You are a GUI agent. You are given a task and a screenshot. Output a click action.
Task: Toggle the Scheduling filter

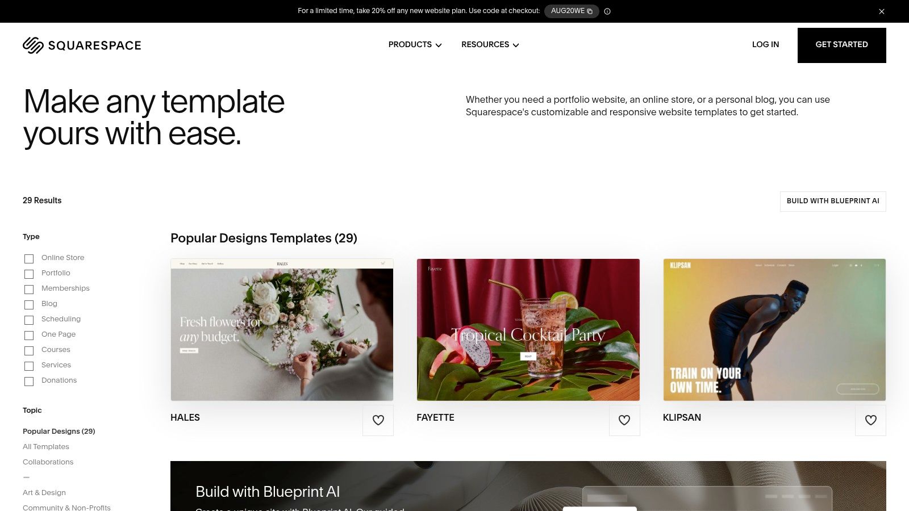pos(29,320)
